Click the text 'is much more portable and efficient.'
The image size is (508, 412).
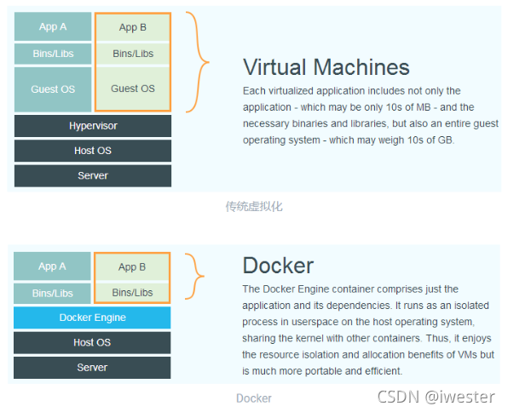(x=322, y=371)
